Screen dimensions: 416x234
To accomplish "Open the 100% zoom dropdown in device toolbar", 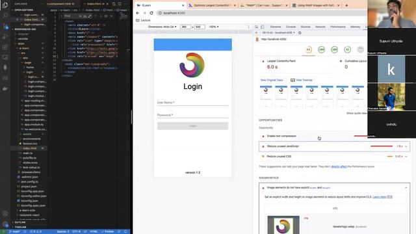I will click(214, 27).
